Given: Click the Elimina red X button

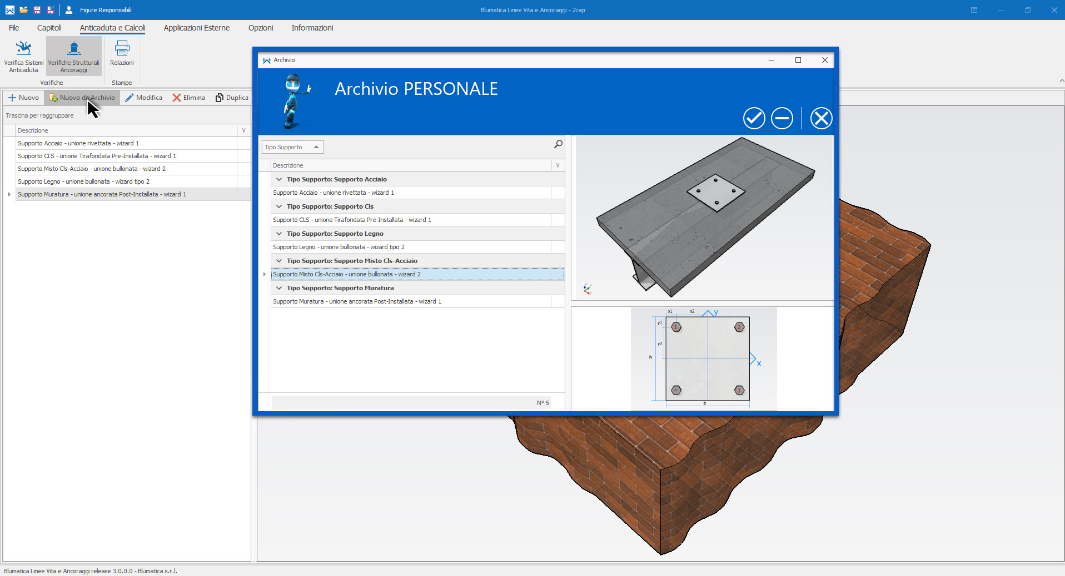Looking at the screenshot, I should coord(188,98).
